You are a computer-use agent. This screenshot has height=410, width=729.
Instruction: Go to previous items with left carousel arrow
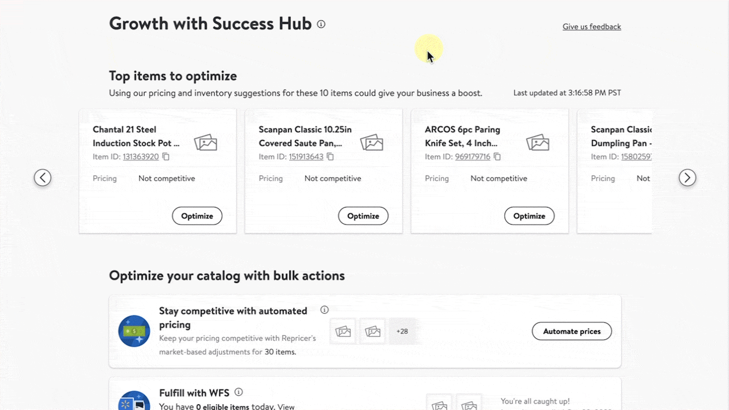point(43,177)
